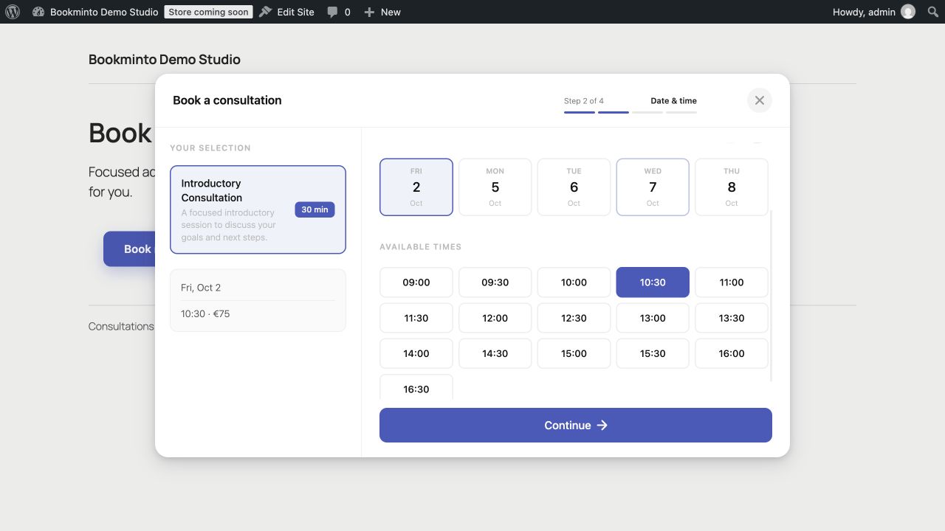Choose the 11:30 time slot
The height and width of the screenshot is (531, 945).
tap(416, 318)
